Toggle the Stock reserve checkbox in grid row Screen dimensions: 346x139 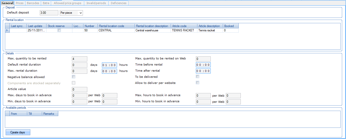[x=59, y=30]
